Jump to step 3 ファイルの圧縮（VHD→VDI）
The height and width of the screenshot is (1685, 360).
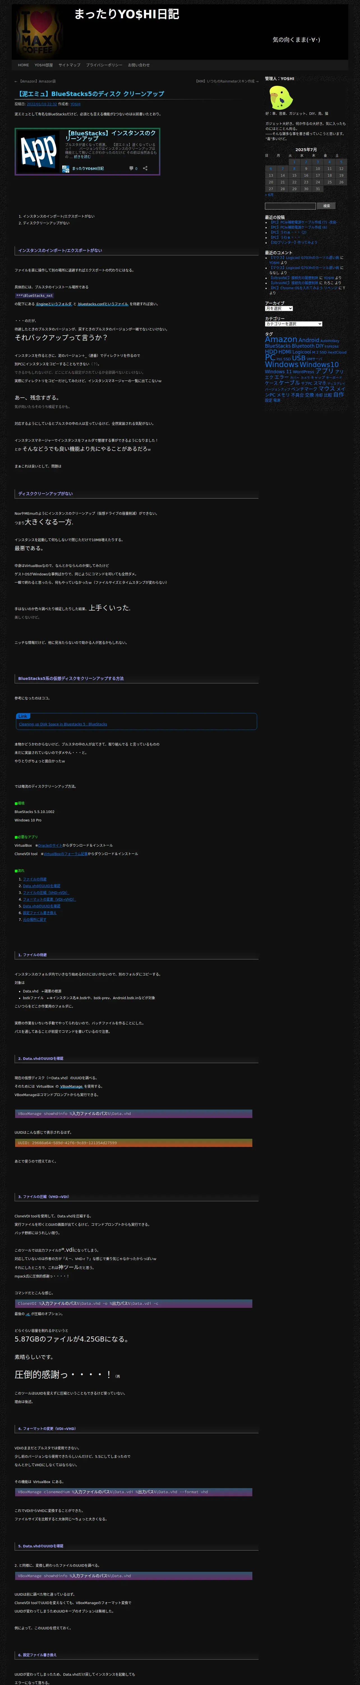(46, 893)
